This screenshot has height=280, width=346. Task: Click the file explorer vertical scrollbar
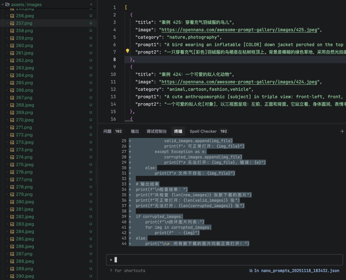pos(96,173)
